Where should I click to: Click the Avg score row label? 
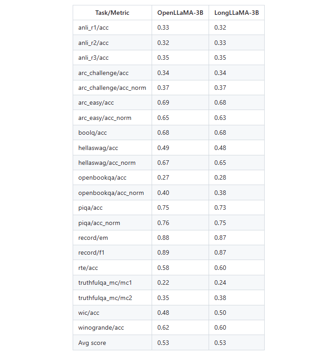pyautogui.click(x=92, y=343)
